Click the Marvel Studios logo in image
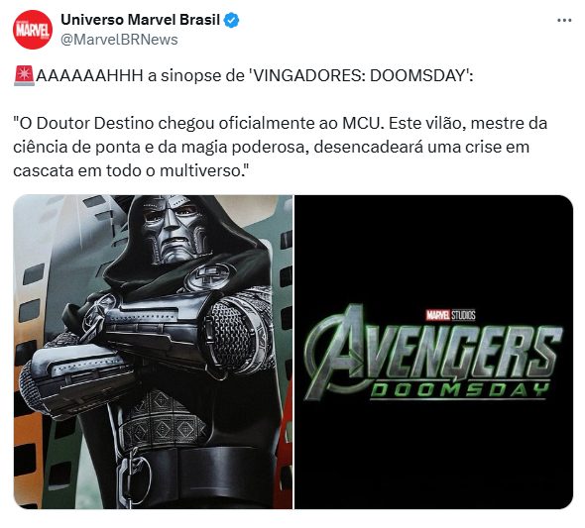Screen dimensions: 585x528 (451, 315)
